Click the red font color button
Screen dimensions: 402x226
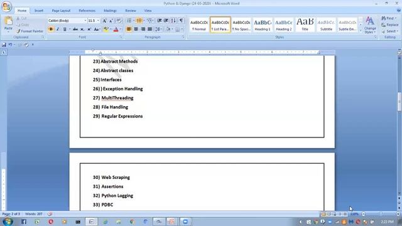(x=116, y=30)
